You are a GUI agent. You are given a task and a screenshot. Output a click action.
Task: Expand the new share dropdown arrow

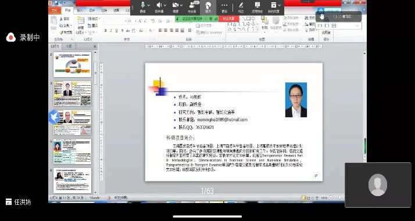[280, 5]
